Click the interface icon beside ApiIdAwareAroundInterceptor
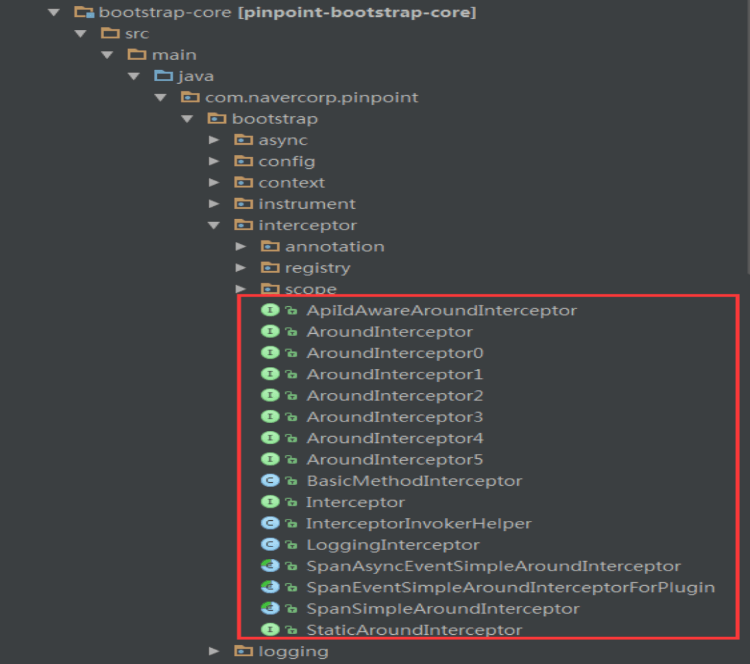Viewport: 750px width, 664px height. [270, 310]
